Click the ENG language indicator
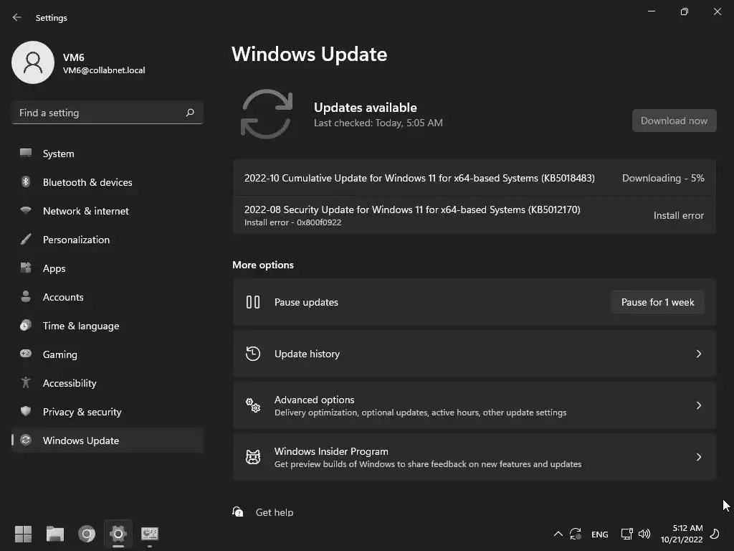Image resolution: width=734 pixels, height=551 pixels. [x=600, y=534]
